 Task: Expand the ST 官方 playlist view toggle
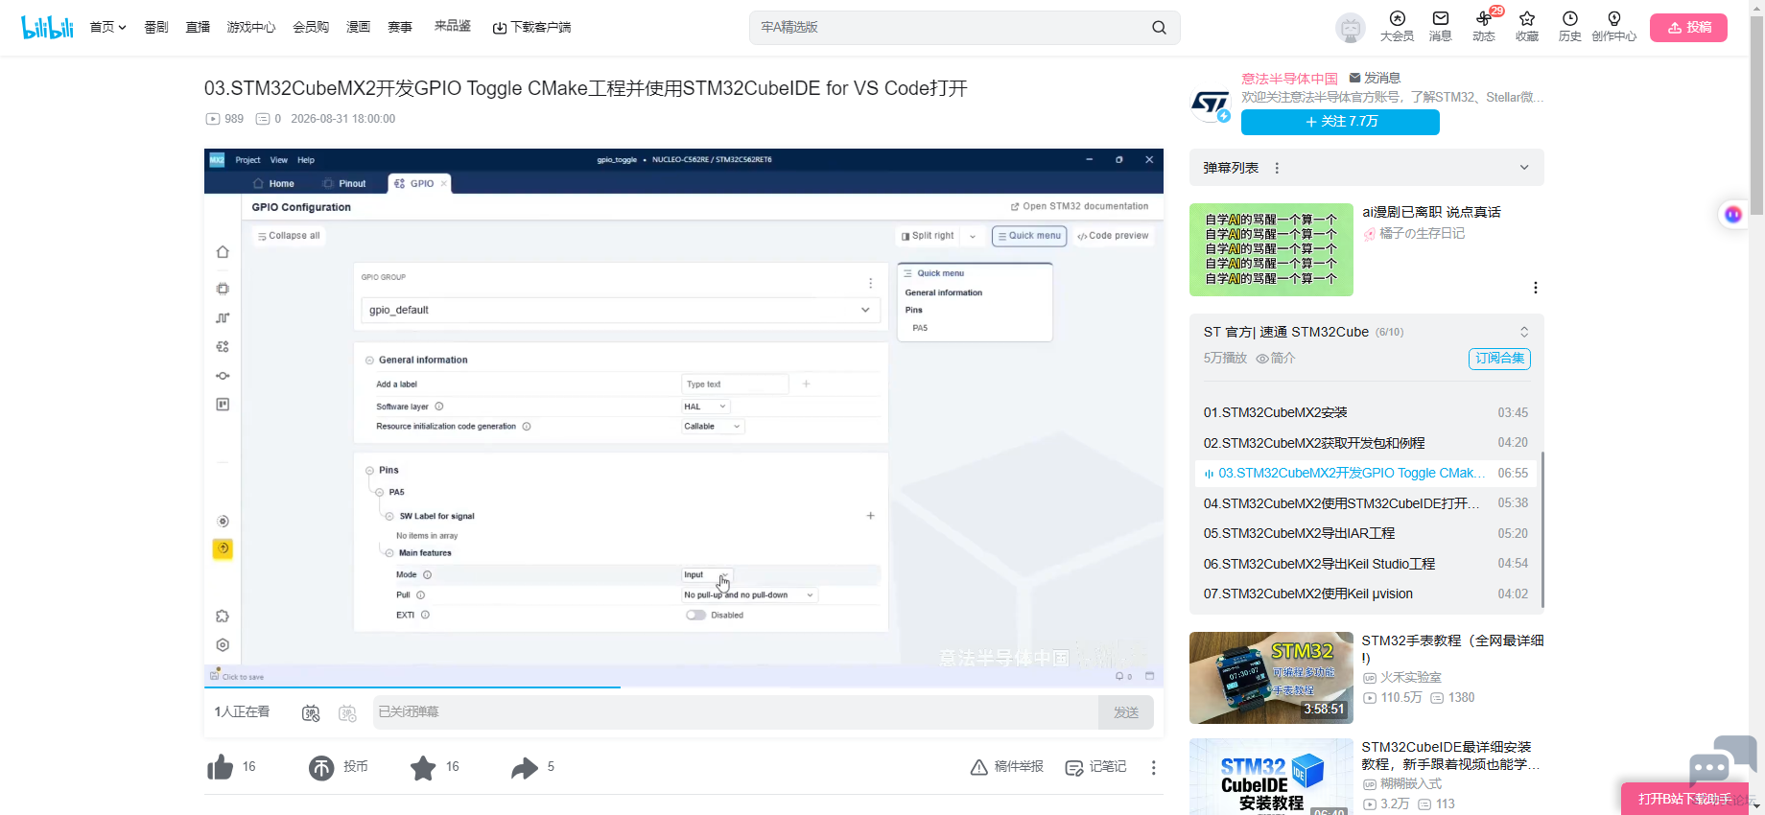[1524, 332]
